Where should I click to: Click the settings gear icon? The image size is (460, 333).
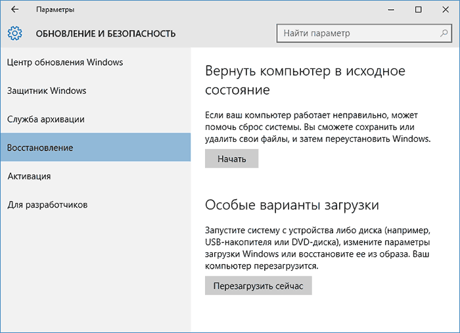pos(15,33)
